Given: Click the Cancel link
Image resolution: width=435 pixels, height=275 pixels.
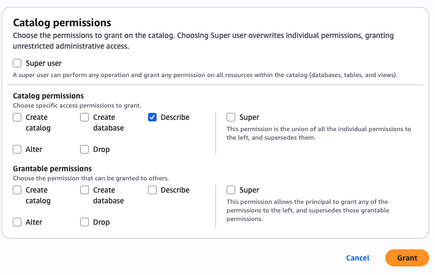Looking at the screenshot, I should coord(358,258).
